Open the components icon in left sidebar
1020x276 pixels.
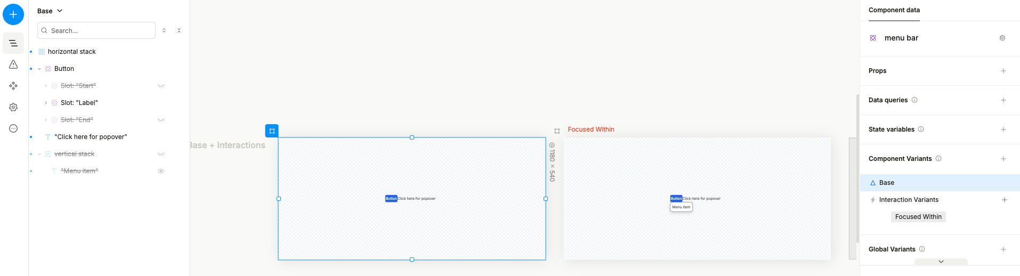click(x=13, y=86)
